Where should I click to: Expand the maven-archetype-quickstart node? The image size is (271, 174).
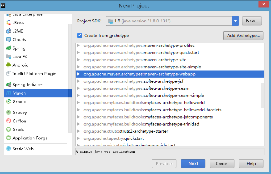point(79,53)
